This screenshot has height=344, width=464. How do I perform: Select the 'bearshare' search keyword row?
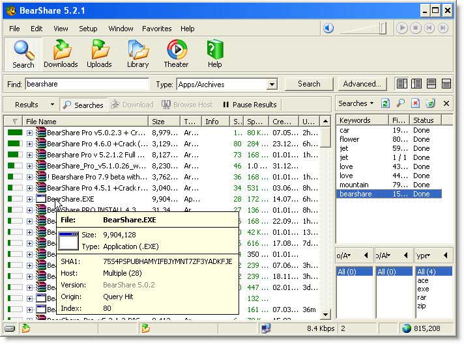coord(389,194)
